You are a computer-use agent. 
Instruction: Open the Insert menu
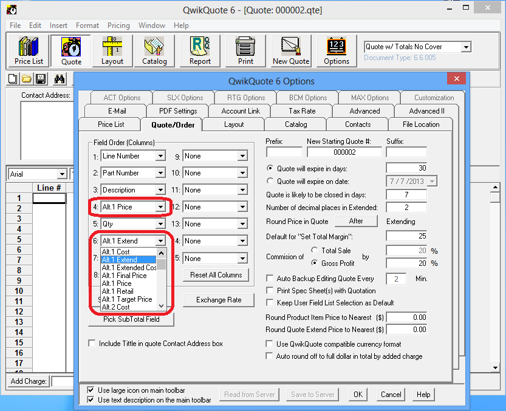[x=58, y=25]
